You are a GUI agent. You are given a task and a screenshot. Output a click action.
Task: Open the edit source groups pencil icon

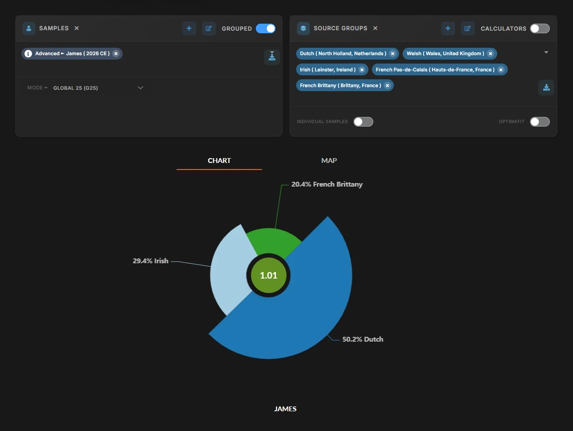[467, 28]
